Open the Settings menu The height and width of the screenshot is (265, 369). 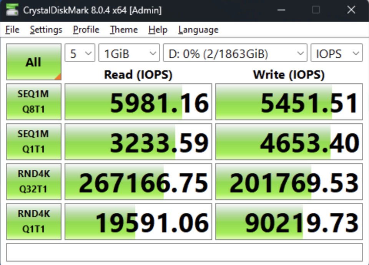click(x=46, y=30)
